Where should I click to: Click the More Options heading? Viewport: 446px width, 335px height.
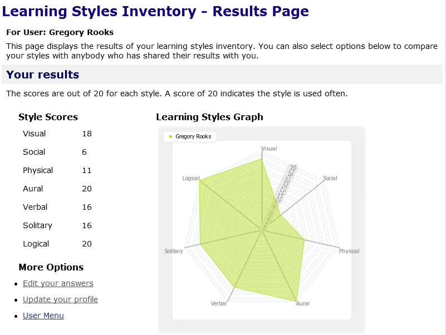click(51, 267)
